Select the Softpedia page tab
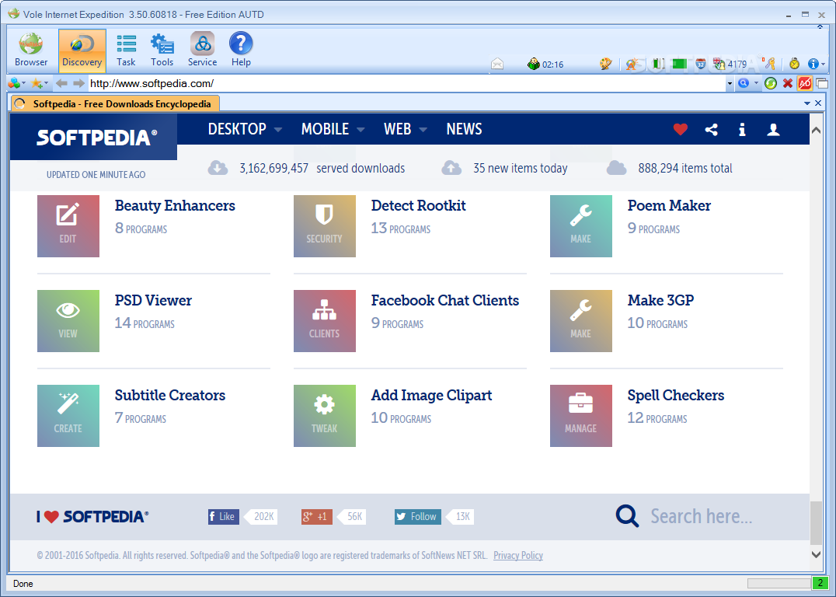The height and width of the screenshot is (597, 836). (115, 103)
